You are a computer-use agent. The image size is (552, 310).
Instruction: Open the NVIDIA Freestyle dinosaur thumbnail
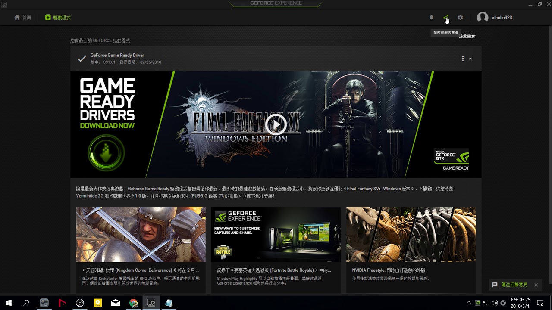coord(411,234)
